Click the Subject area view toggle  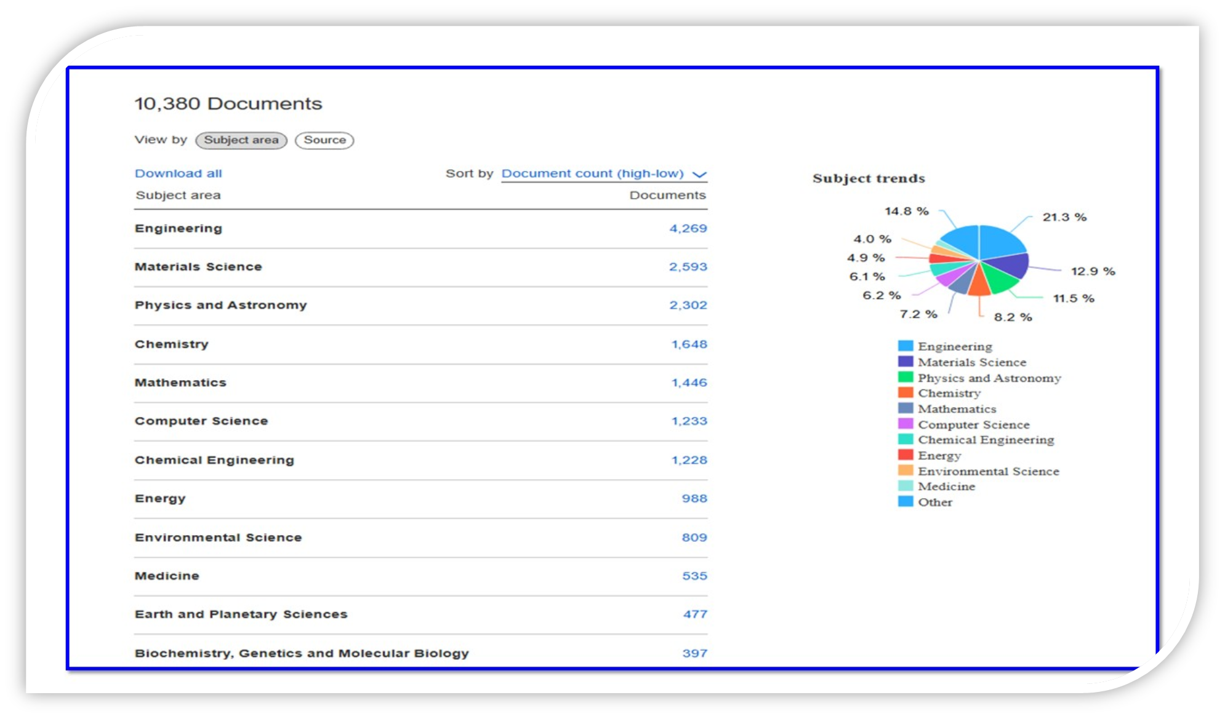point(241,140)
